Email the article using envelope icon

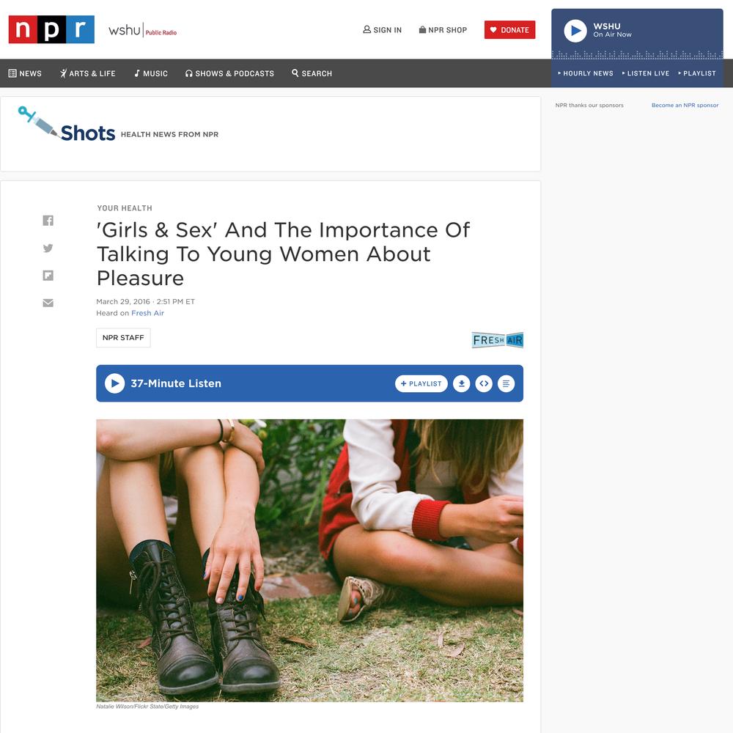pyautogui.click(x=48, y=303)
